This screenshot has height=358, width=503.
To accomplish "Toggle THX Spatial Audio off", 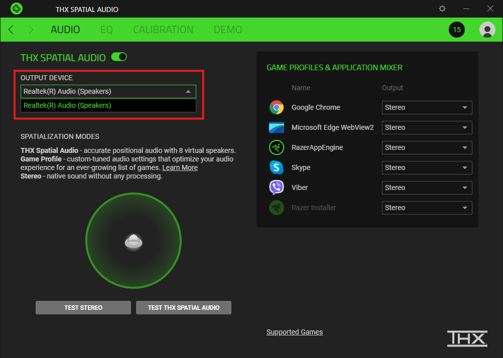I will point(118,58).
